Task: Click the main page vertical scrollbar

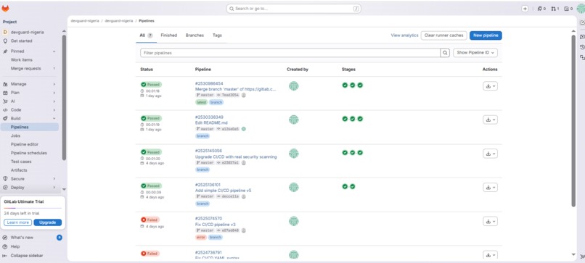Action: 573,121
